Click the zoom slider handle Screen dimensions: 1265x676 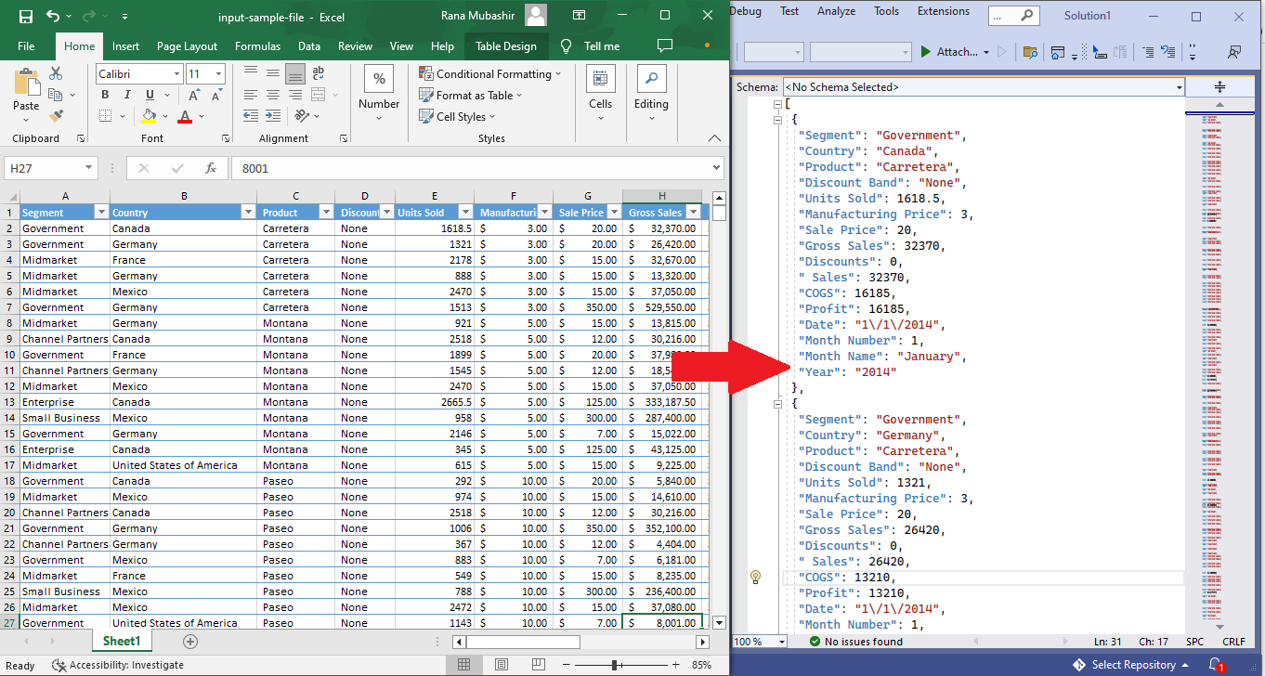pyautogui.click(x=615, y=665)
